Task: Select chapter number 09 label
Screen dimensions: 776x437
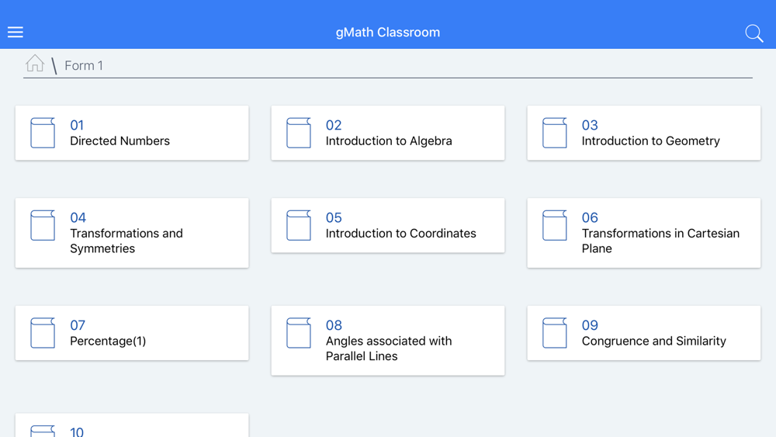Action: (590, 325)
